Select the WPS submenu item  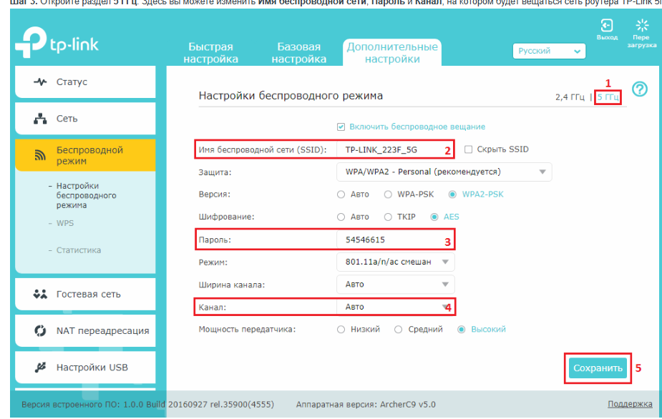tap(65, 223)
